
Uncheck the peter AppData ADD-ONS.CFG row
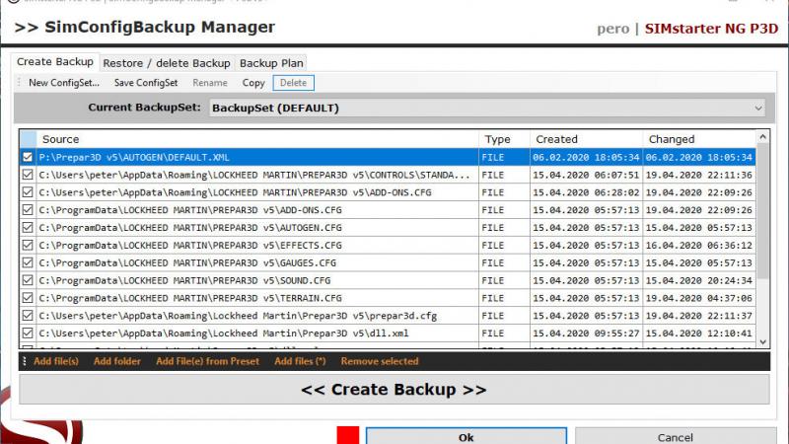28,192
